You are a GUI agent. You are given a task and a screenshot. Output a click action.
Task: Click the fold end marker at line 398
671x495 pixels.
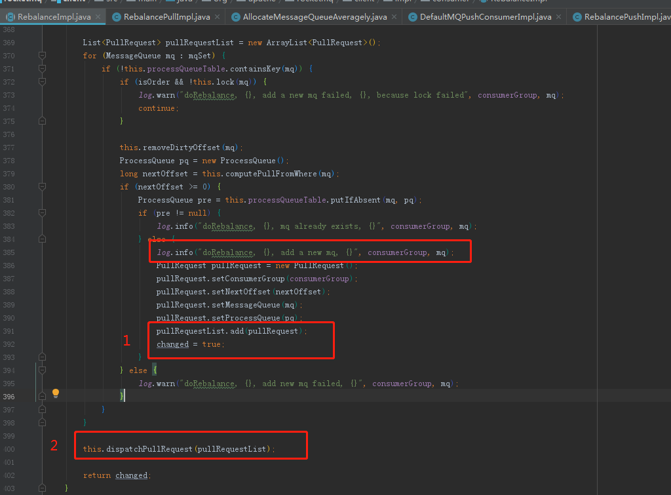tap(42, 423)
